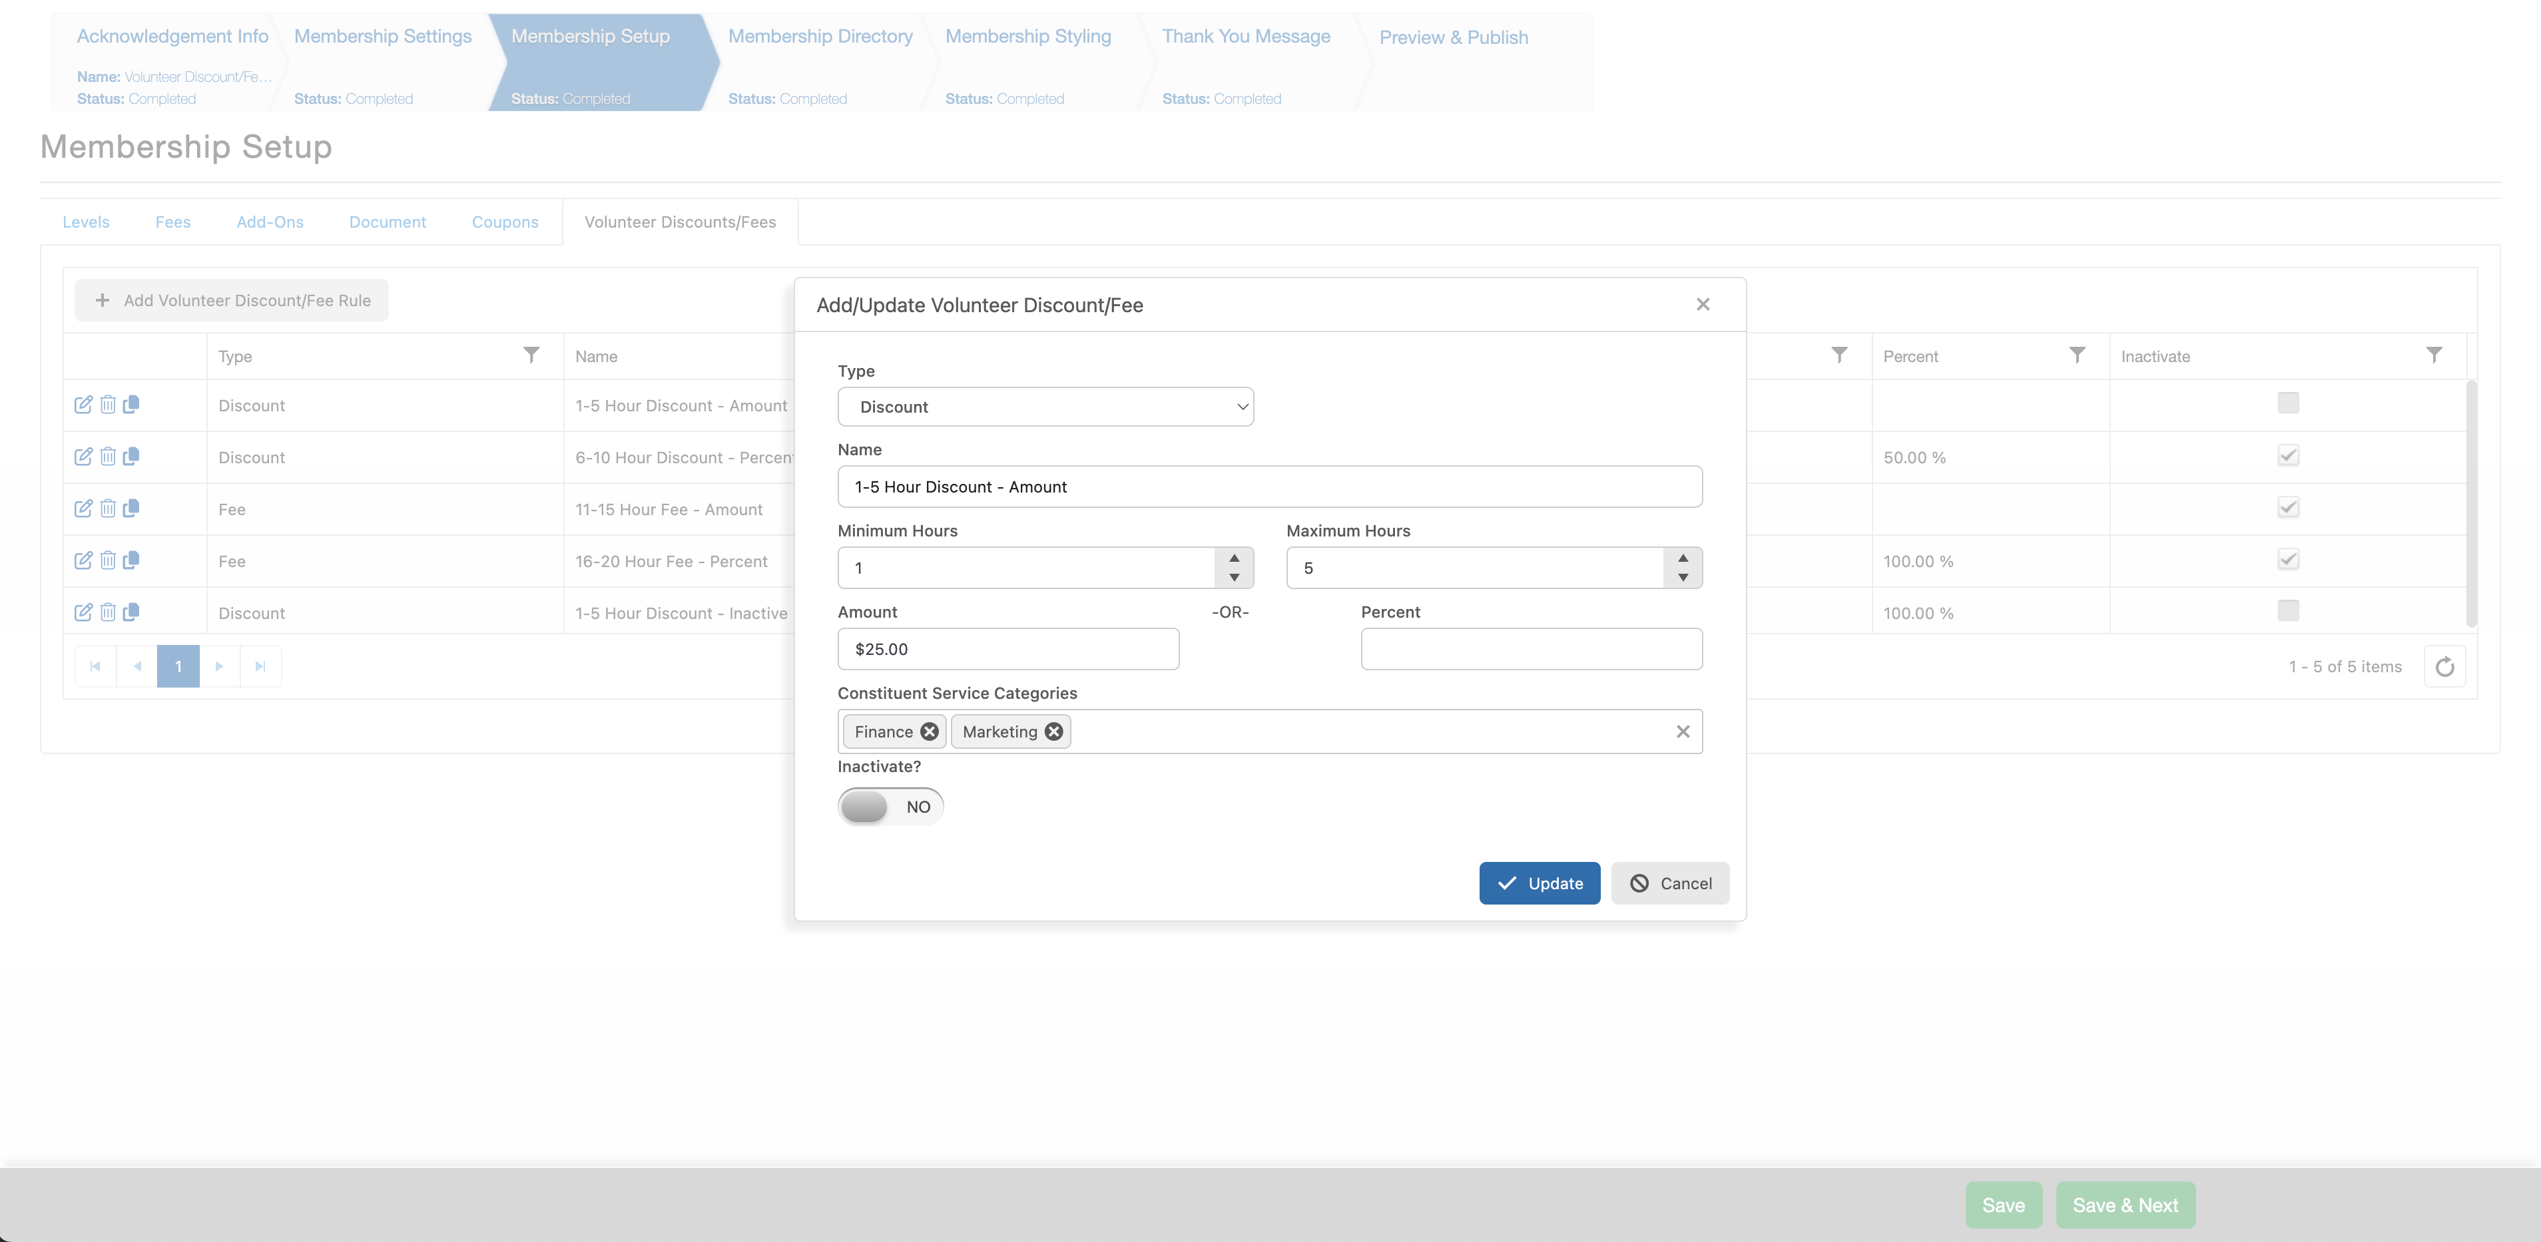This screenshot has height=1242, width=2541.
Task: Switch to the Coupons tab
Action: coord(504,223)
